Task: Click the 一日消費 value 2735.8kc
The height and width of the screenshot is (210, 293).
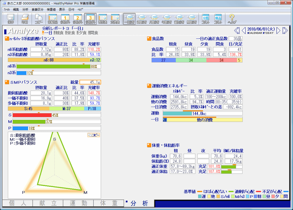Action: tap(179, 107)
